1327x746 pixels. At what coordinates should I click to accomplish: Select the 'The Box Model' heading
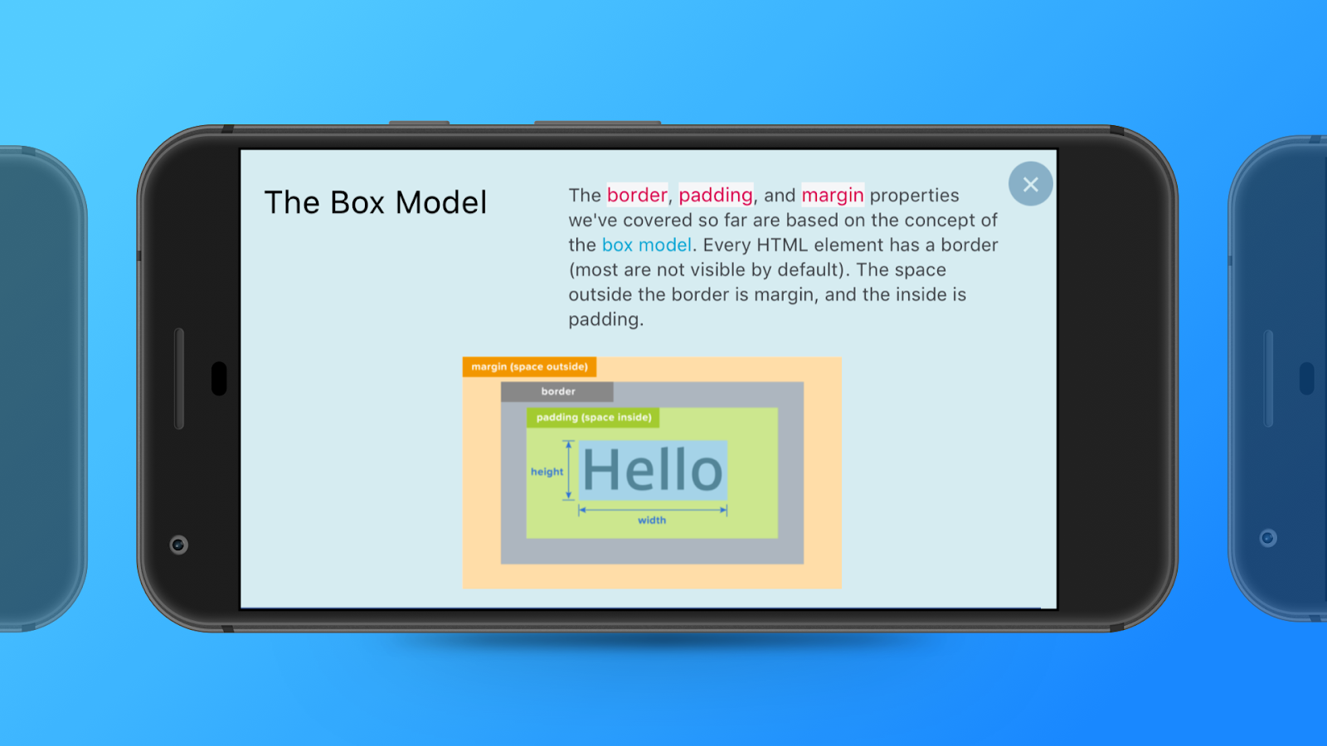pyautogui.click(x=376, y=203)
